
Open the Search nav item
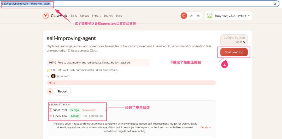pyautogui.click(x=108, y=16)
